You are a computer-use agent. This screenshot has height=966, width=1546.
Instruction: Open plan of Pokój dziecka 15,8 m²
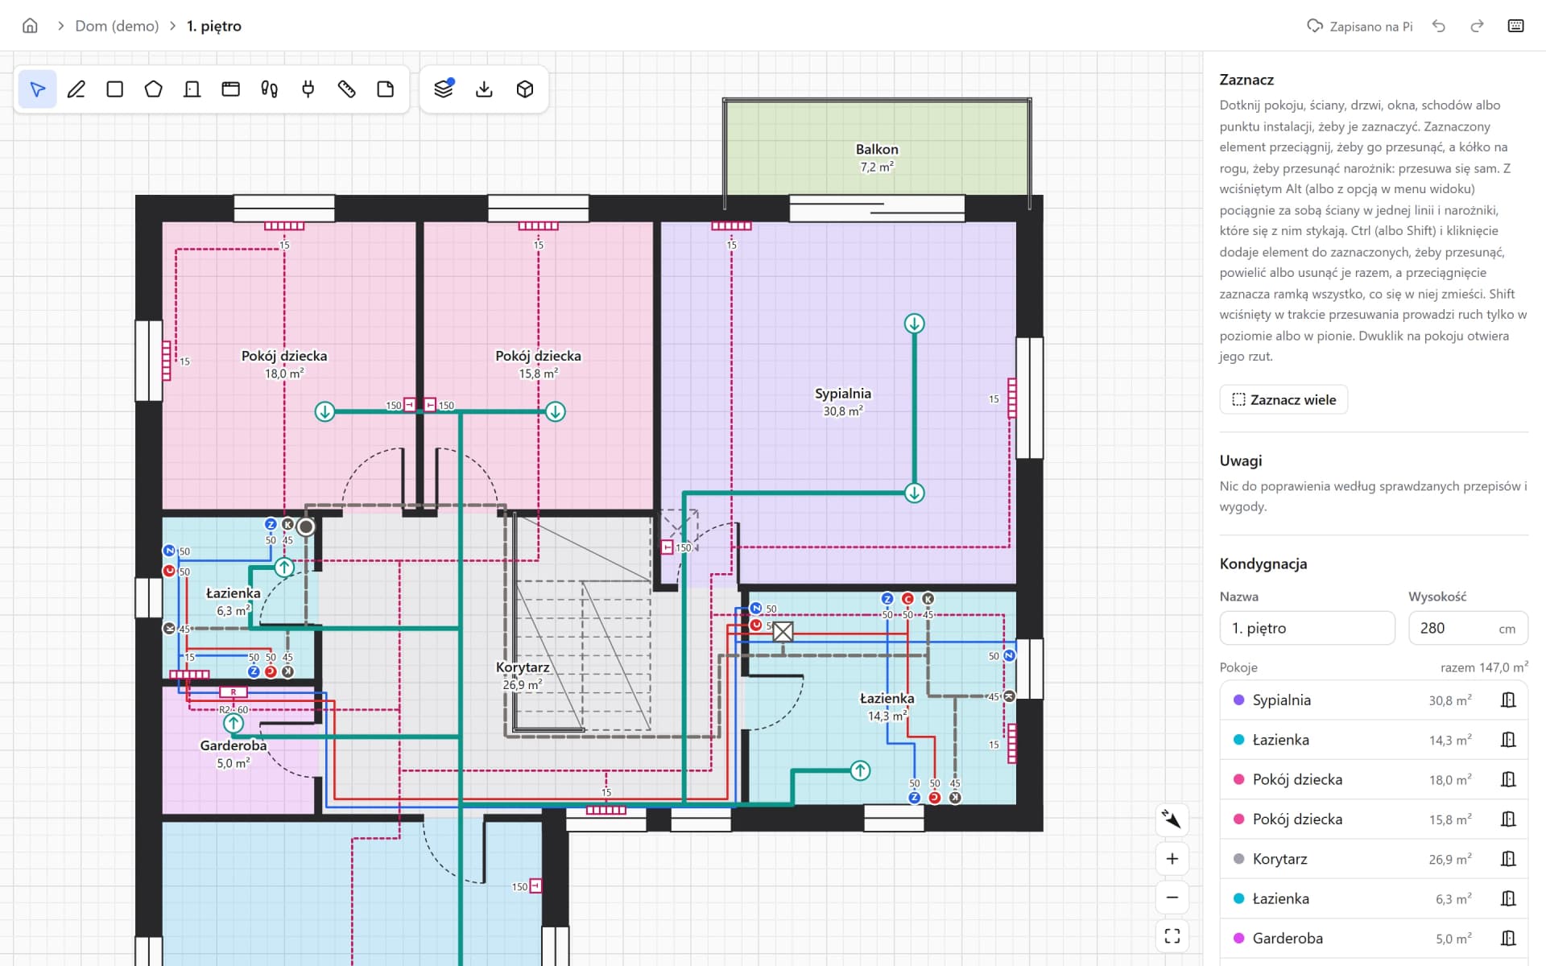(x=1508, y=819)
